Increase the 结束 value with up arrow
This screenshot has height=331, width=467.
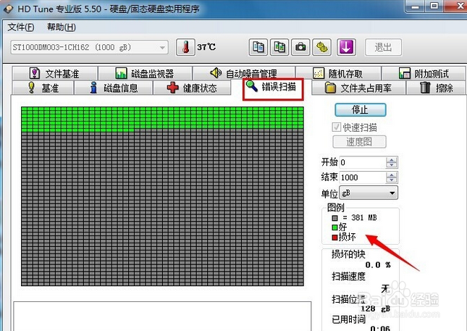coord(392,175)
